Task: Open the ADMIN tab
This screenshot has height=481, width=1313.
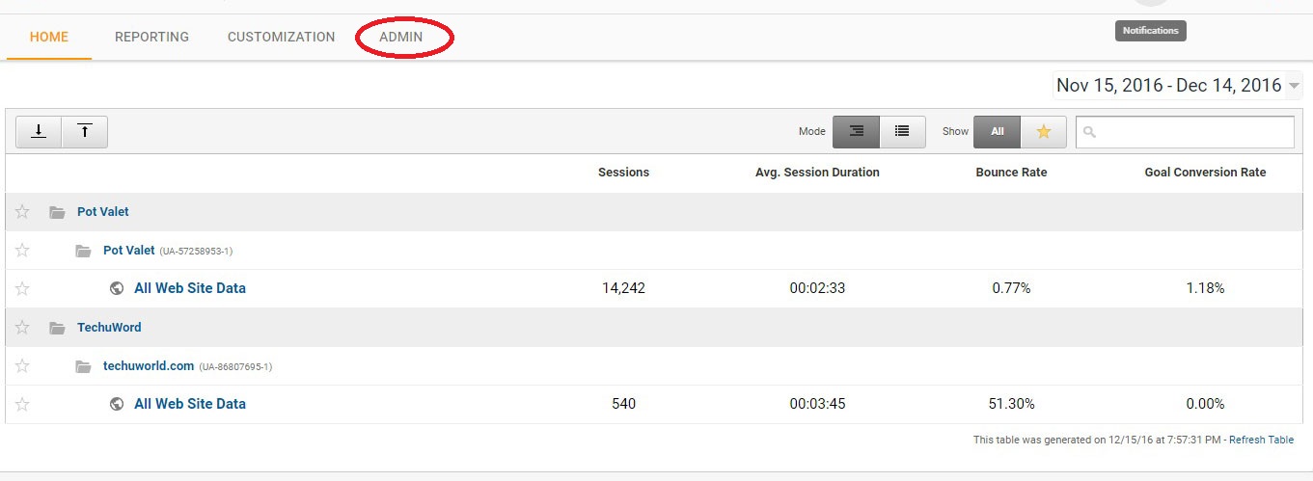Action: [x=400, y=37]
